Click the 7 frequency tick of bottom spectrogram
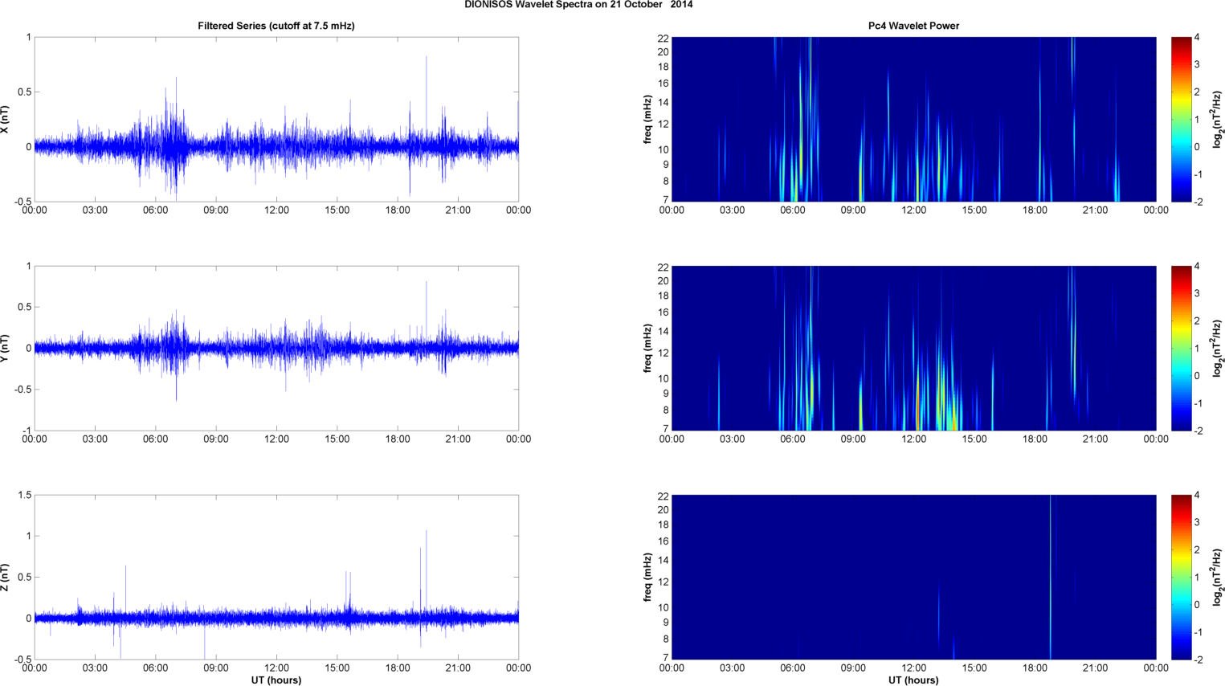Image resolution: width=1225 pixels, height=686 pixels. 666,658
